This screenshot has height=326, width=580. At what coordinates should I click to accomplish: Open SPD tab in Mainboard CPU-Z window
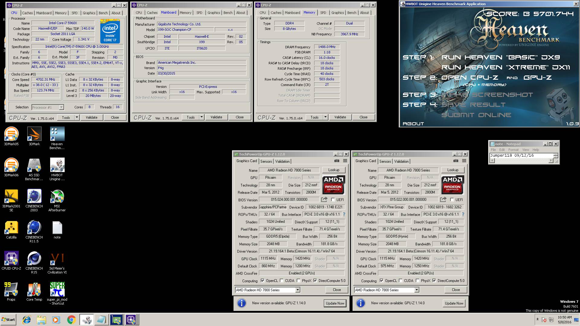tap(199, 13)
